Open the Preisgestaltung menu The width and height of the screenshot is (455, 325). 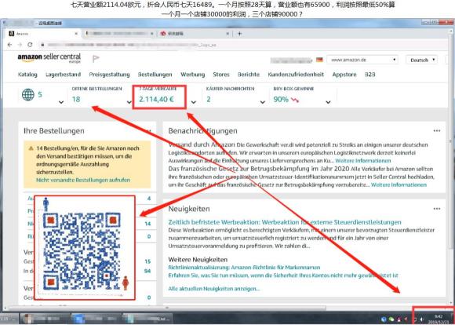(109, 75)
